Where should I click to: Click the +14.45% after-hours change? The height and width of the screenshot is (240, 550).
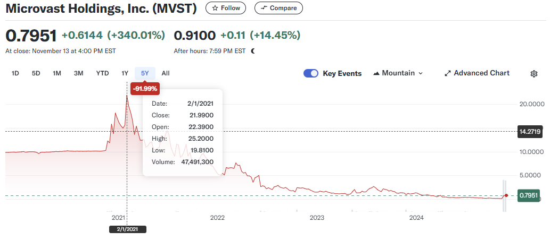(x=275, y=36)
